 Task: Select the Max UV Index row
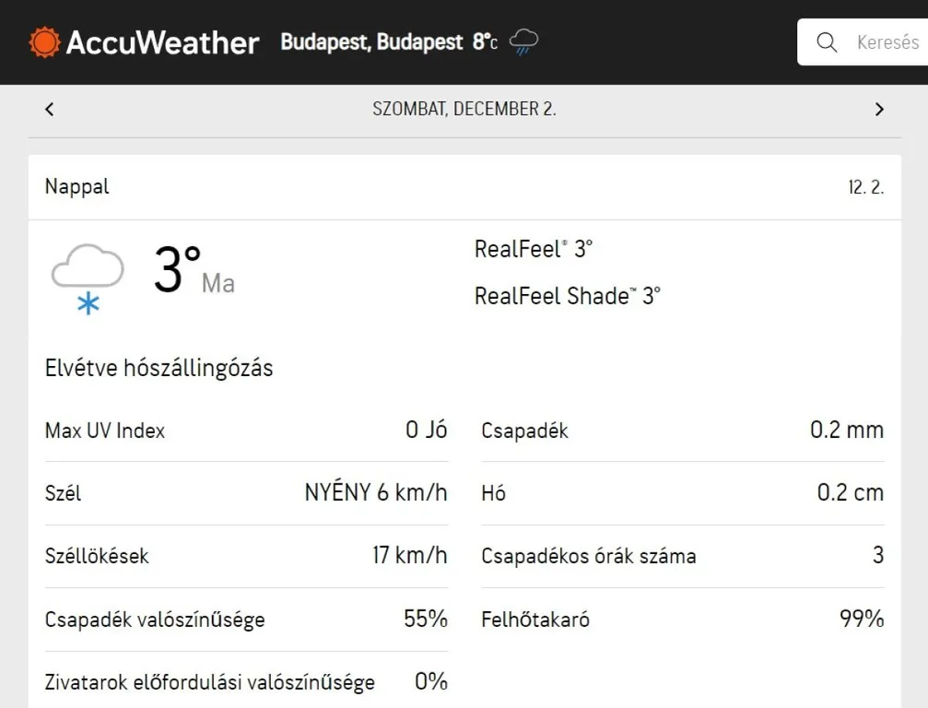[246, 431]
